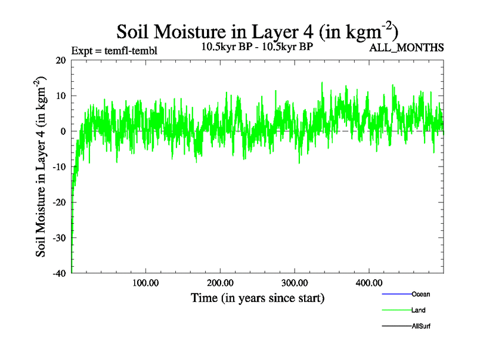
Task: Click the chart title "Soil Moisture in Layer 4"
Action: point(256,31)
